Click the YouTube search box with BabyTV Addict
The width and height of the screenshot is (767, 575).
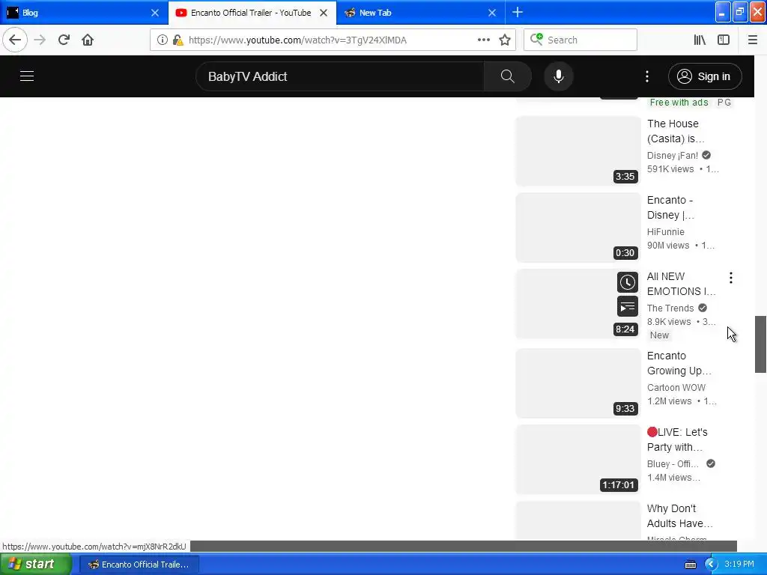click(340, 76)
